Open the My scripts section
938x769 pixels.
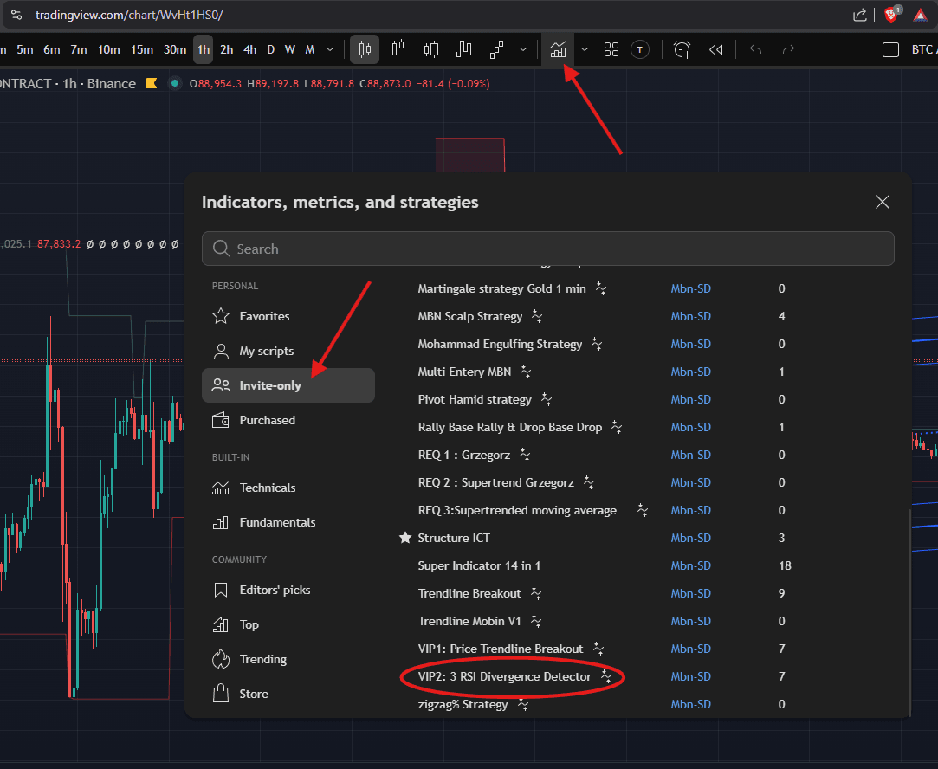[288, 351]
